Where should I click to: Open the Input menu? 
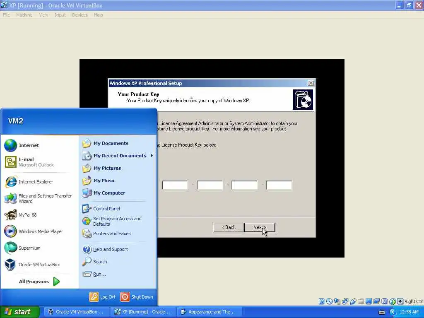pyautogui.click(x=60, y=15)
